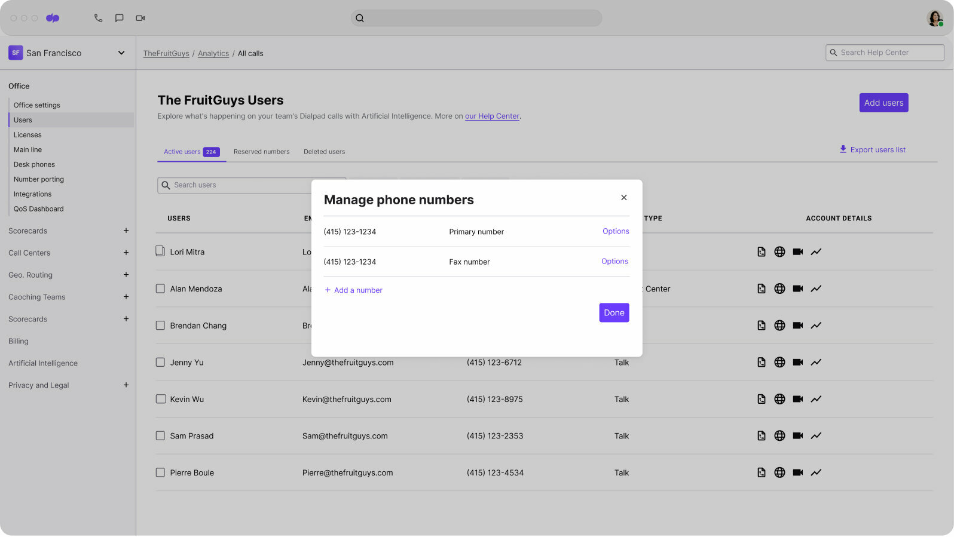The width and height of the screenshot is (954, 537).
Task: Go to TheFruitGuys breadcrumb
Action: coord(166,54)
